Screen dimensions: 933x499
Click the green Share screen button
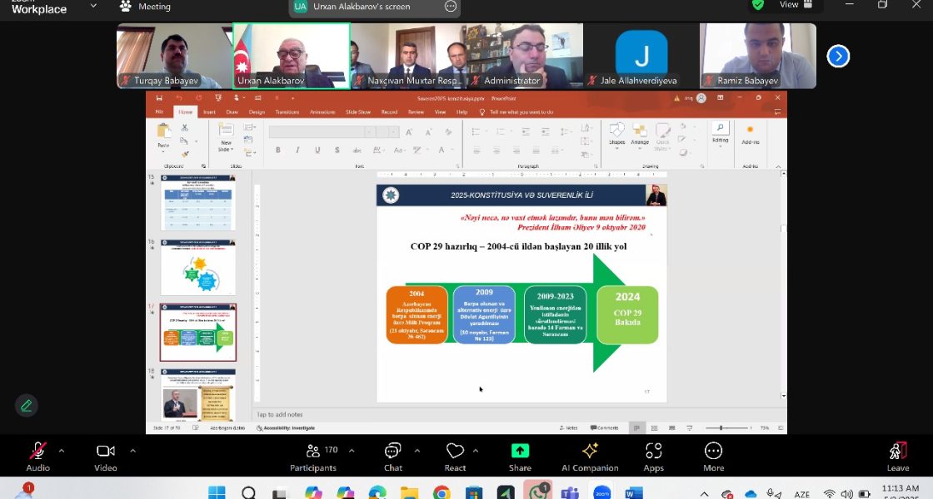520,456
